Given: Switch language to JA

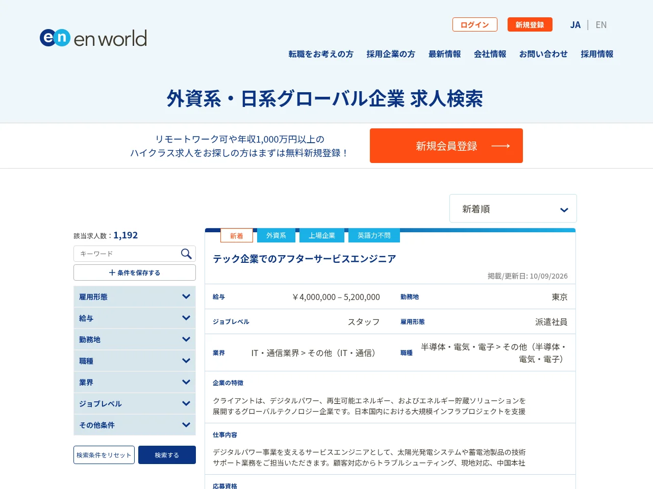Looking at the screenshot, I should click(575, 25).
